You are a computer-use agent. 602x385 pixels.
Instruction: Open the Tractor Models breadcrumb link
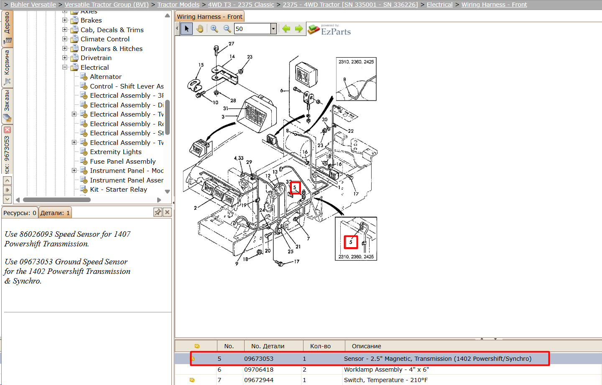tap(179, 5)
